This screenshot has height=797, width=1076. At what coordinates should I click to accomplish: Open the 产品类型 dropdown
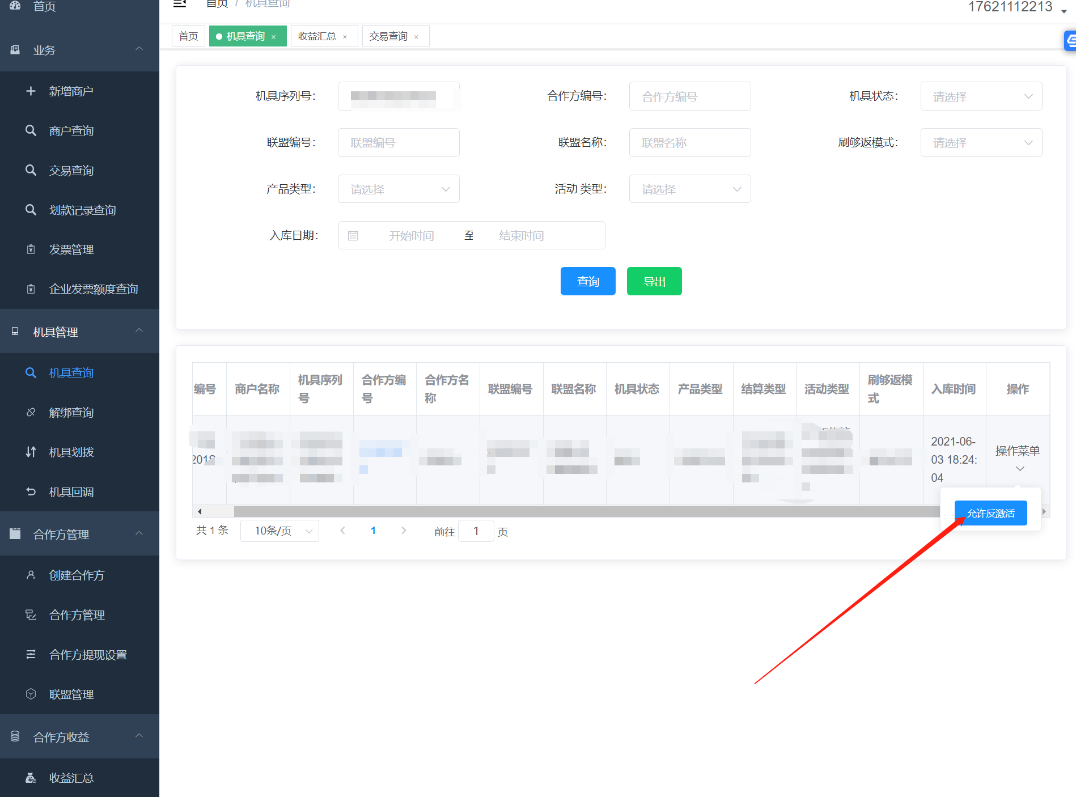(x=399, y=189)
